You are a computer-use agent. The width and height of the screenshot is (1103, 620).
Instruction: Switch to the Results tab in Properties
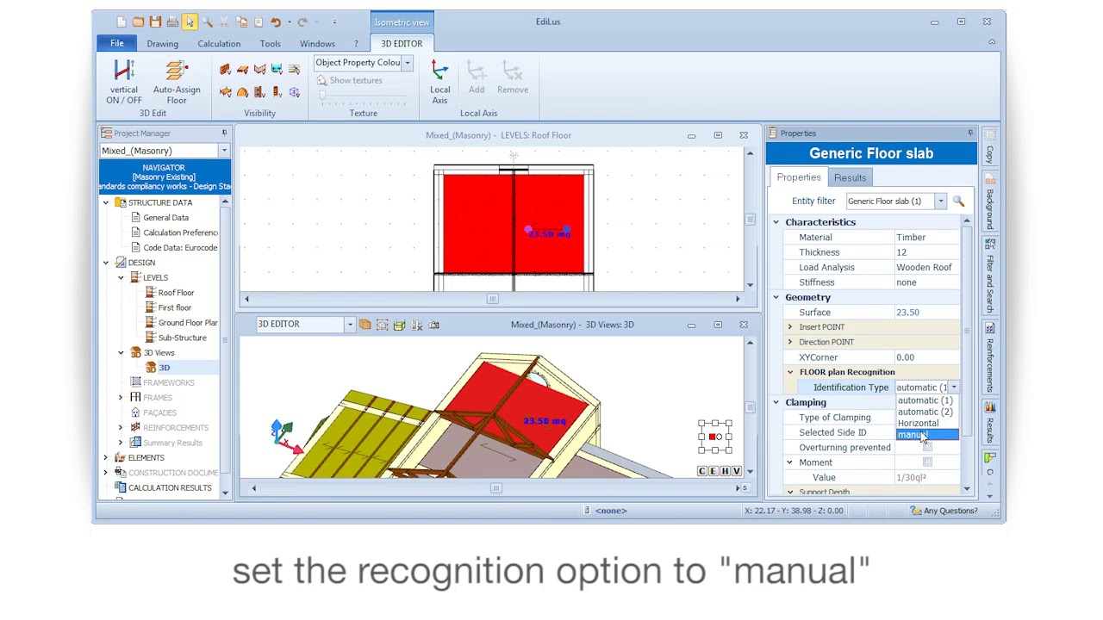click(850, 177)
